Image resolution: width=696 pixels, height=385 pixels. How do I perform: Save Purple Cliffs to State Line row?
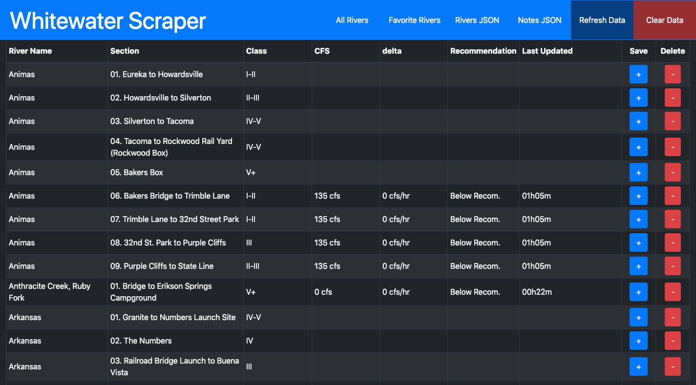638,266
